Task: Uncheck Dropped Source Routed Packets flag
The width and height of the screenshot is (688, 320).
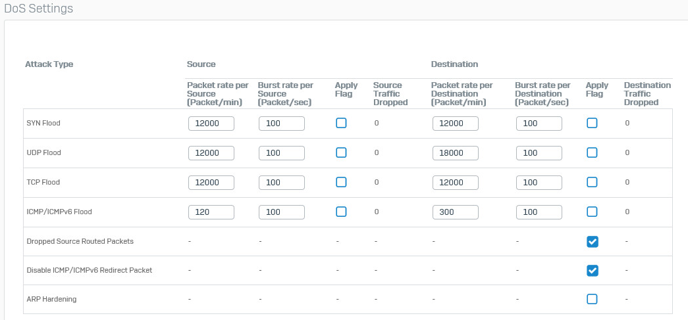Action: tap(592, 241)
